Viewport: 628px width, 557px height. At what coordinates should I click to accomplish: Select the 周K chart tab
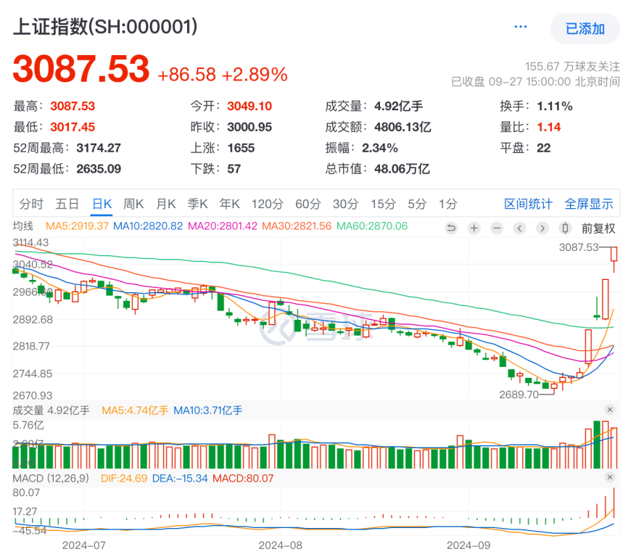[133, 204]
